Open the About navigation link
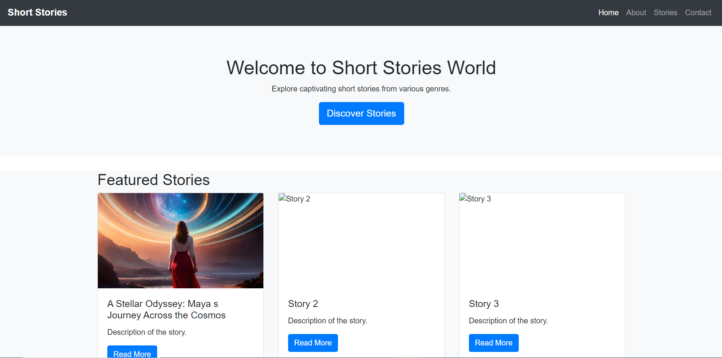Viewport: 722px width, 358px height. (636, 12)
